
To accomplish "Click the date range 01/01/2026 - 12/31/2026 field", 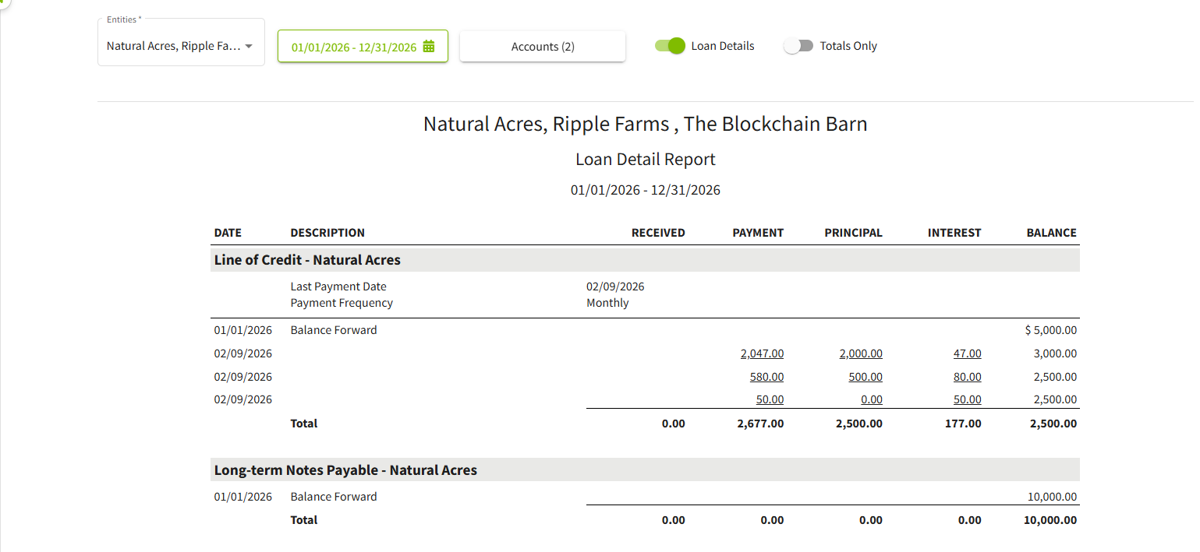I will coord(354,47).
